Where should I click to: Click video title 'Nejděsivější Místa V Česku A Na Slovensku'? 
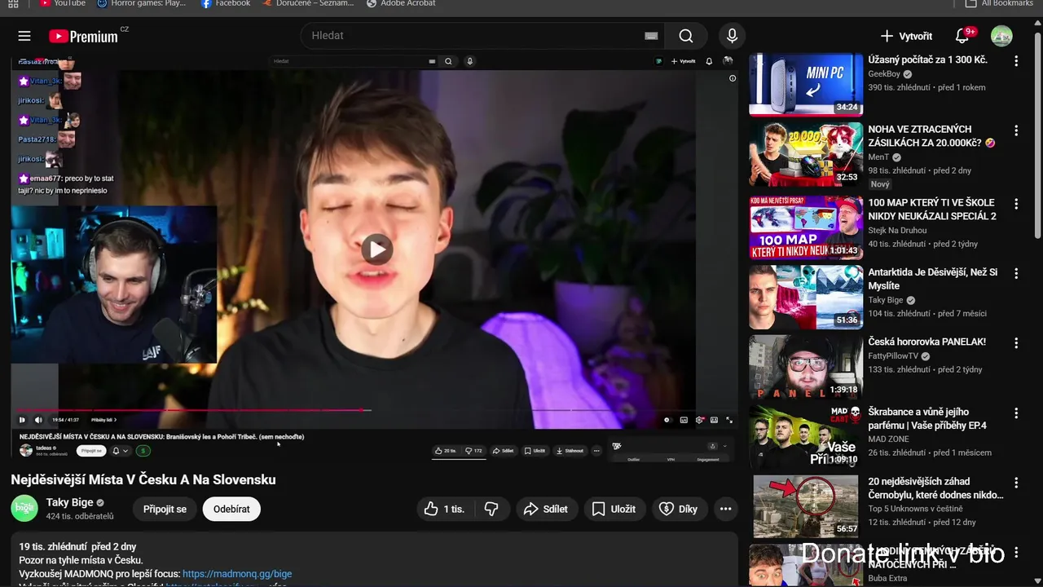[143, 479]
